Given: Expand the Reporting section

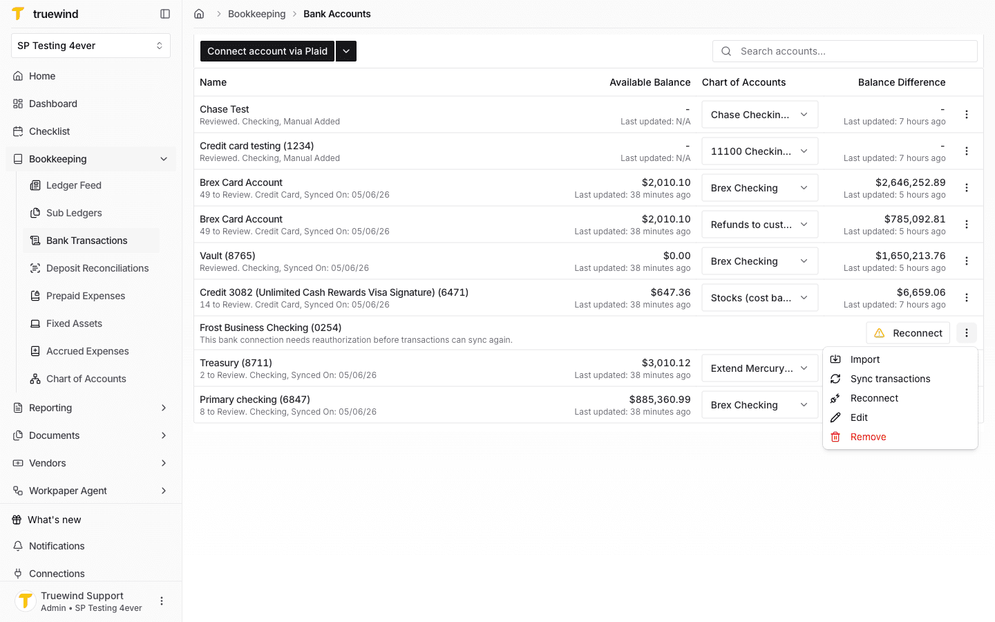Looking at the screenshot, I should coord(164,408).
